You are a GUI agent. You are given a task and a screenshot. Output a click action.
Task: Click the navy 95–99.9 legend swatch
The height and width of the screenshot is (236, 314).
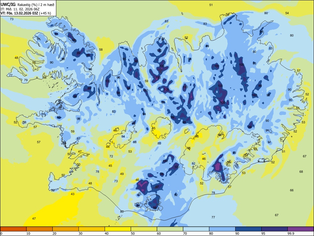274,229
